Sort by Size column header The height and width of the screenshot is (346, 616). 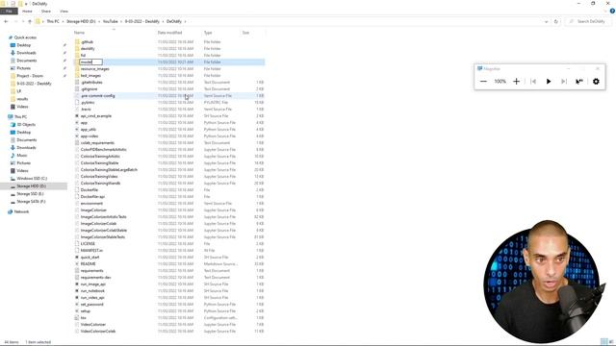tap(246, 33)
